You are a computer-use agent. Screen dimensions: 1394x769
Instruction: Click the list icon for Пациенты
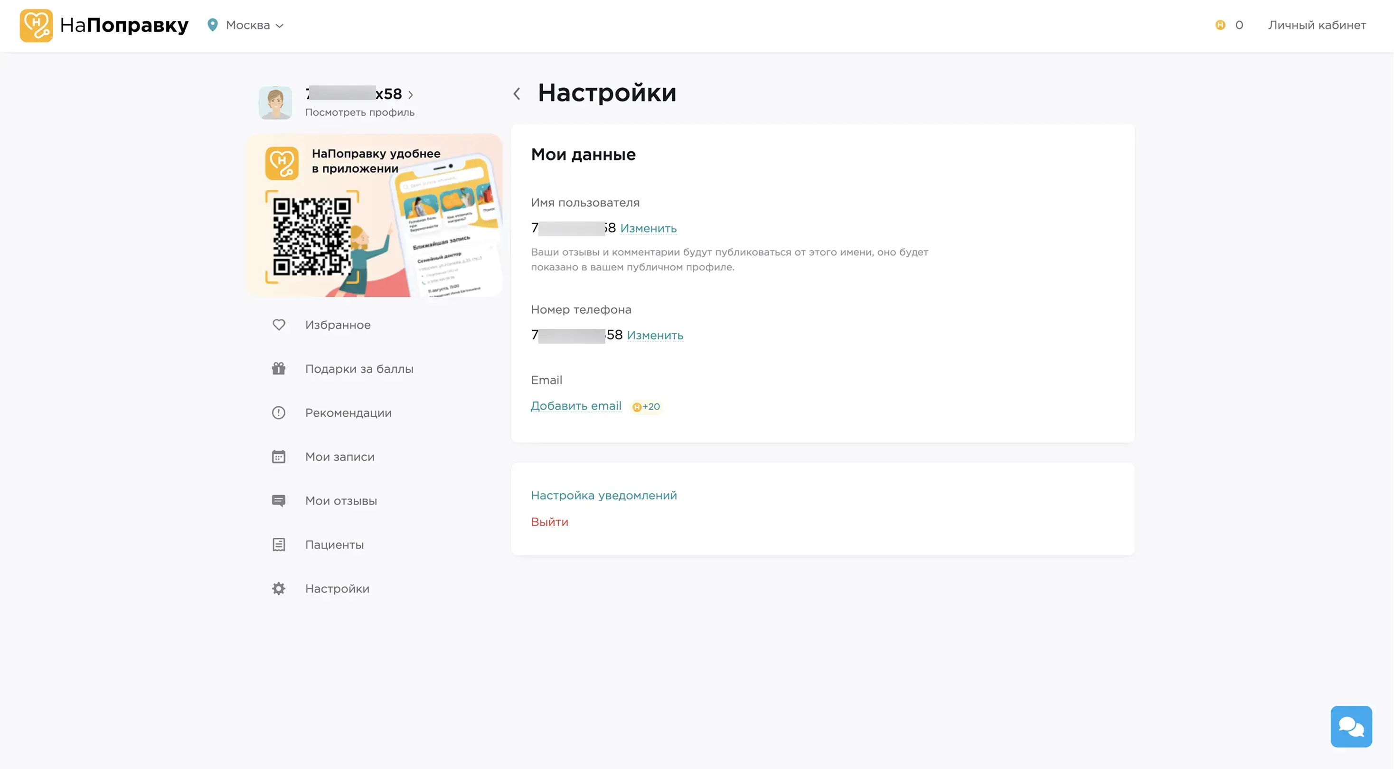(x=279, y=544)
